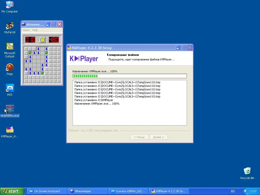Click the Start button
This screenshot has width=260, height=195.
point(12,191)
